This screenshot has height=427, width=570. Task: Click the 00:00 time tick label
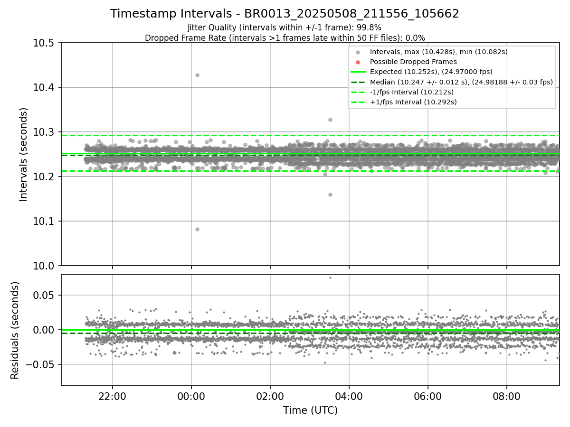(x=191, y=396)
